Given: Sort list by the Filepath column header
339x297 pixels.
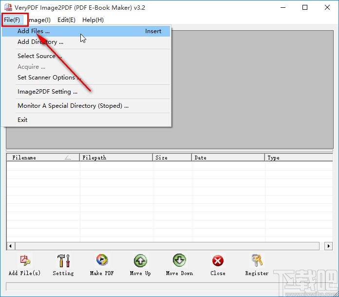Looking at the screenshot, I should click(116, 158).
